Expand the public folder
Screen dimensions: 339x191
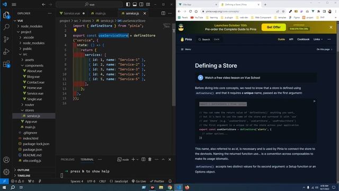27,49
